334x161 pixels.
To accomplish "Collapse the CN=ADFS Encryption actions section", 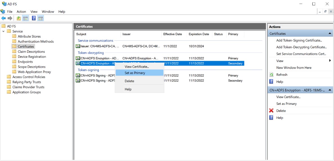I will pyautogui.click(x=330, y=90).
